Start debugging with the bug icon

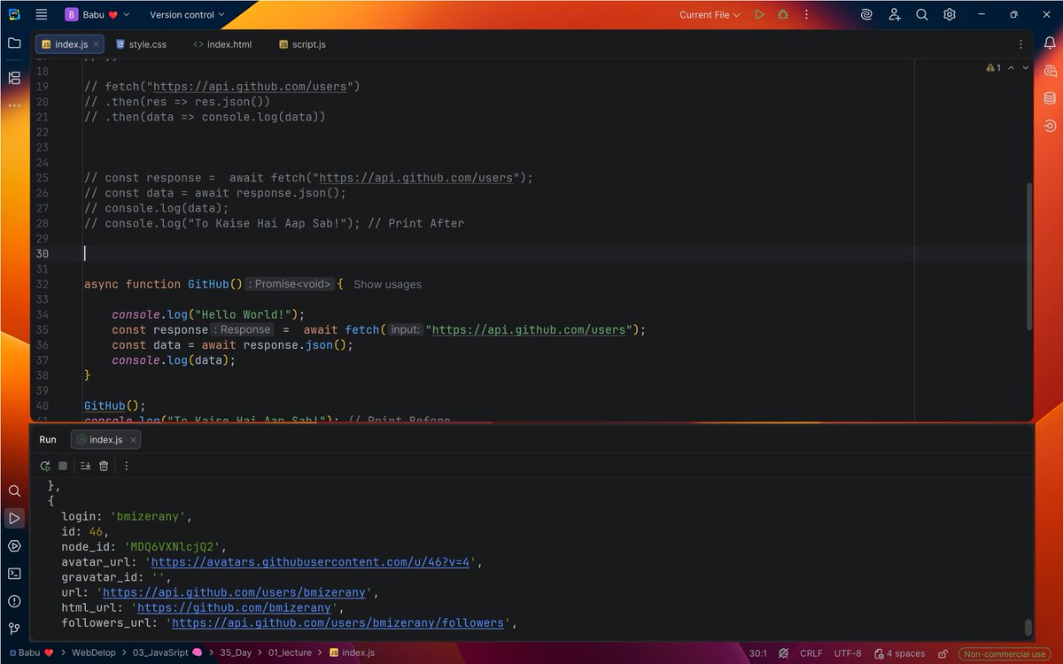pos(783,14)
